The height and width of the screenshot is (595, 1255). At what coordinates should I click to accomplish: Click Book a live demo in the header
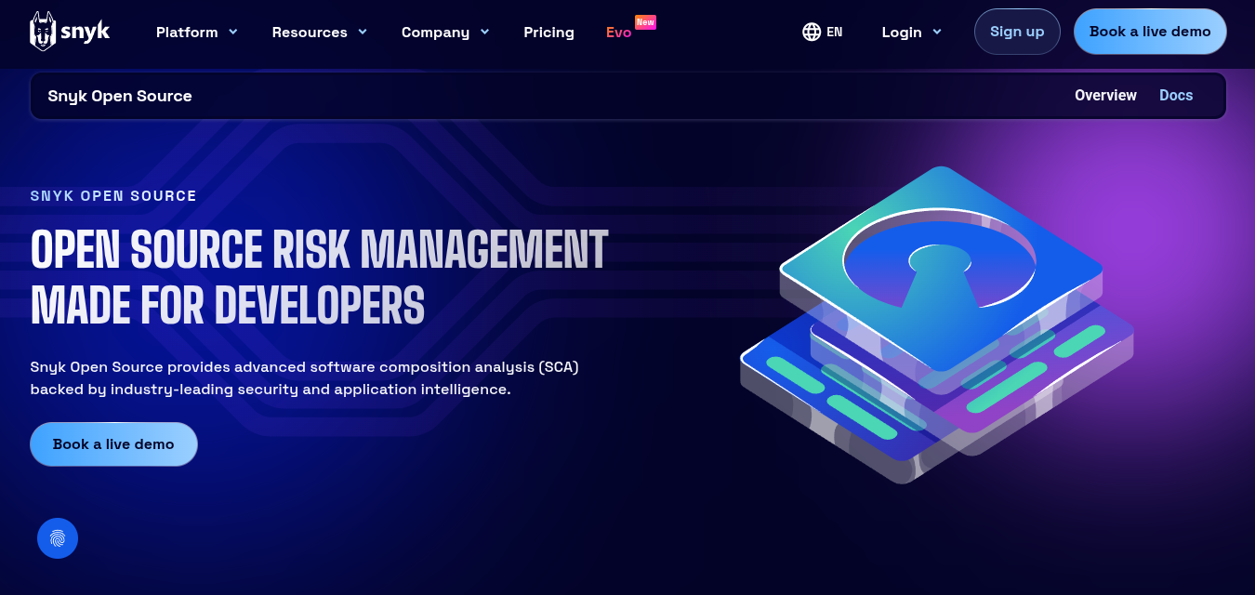coord(1150,31)
